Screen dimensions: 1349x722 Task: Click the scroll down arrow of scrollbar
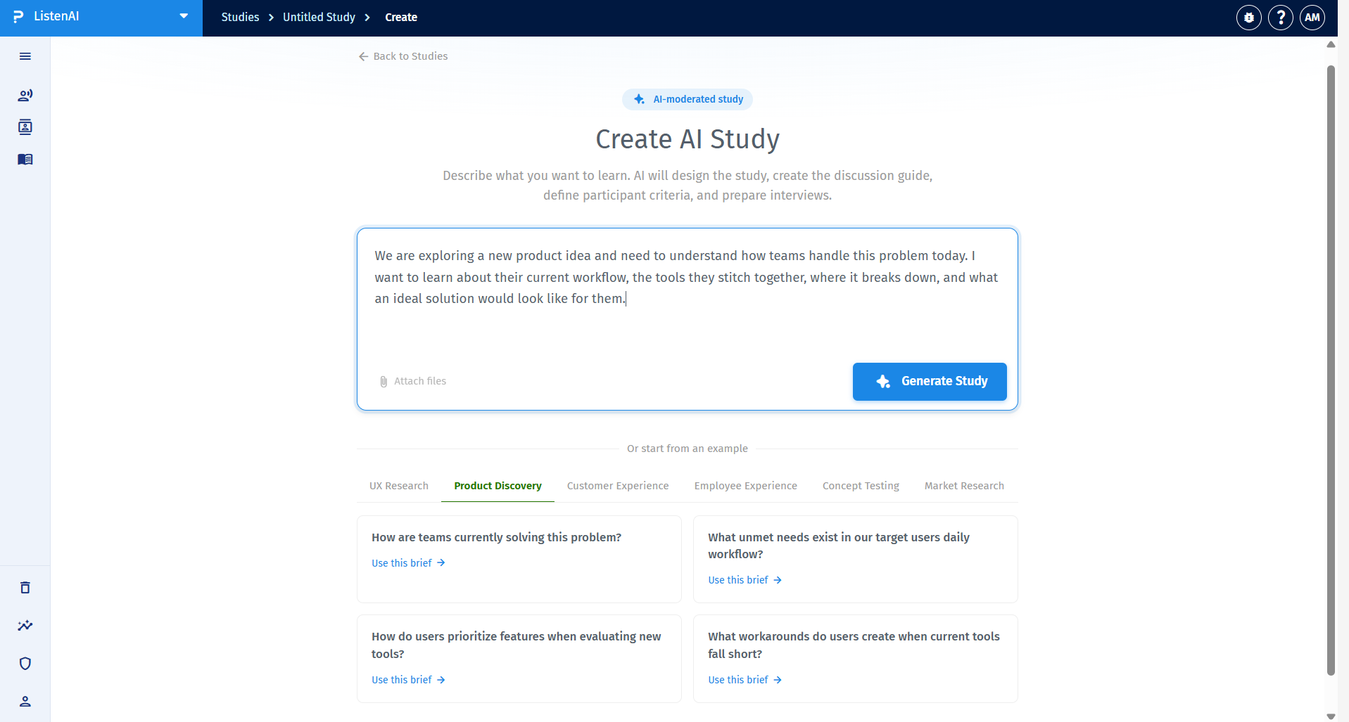click(1331, 716)
